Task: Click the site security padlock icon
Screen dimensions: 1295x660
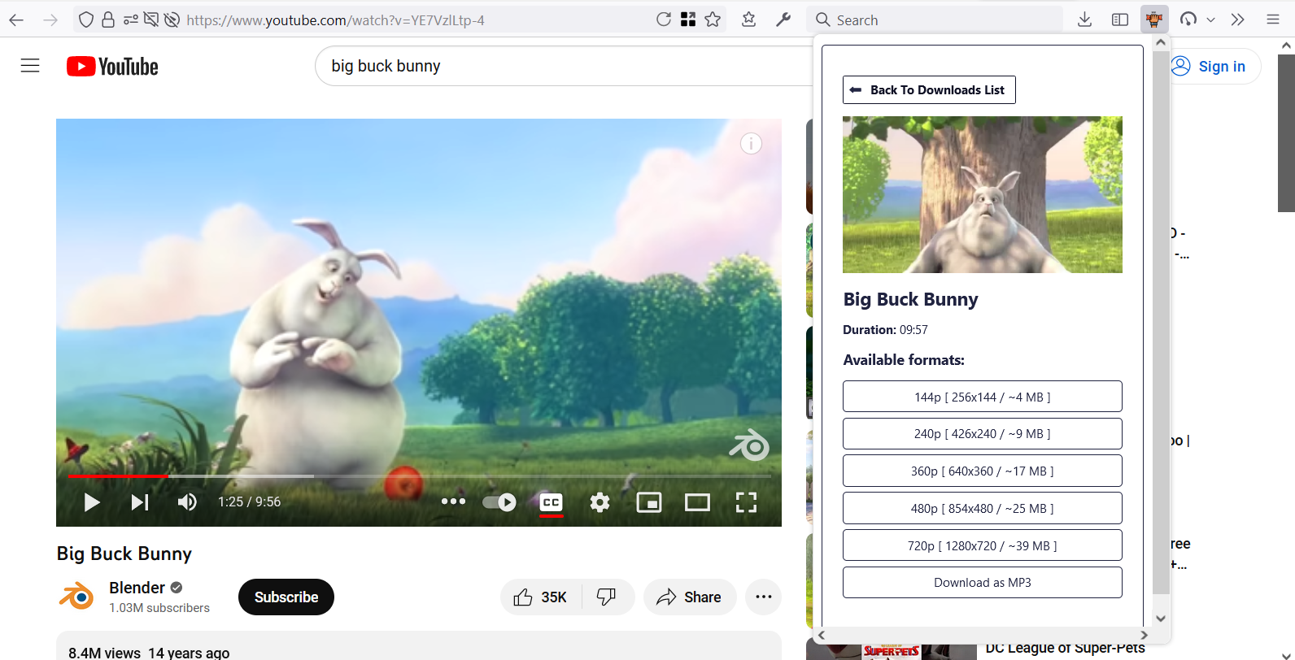Action: [107, 20]
